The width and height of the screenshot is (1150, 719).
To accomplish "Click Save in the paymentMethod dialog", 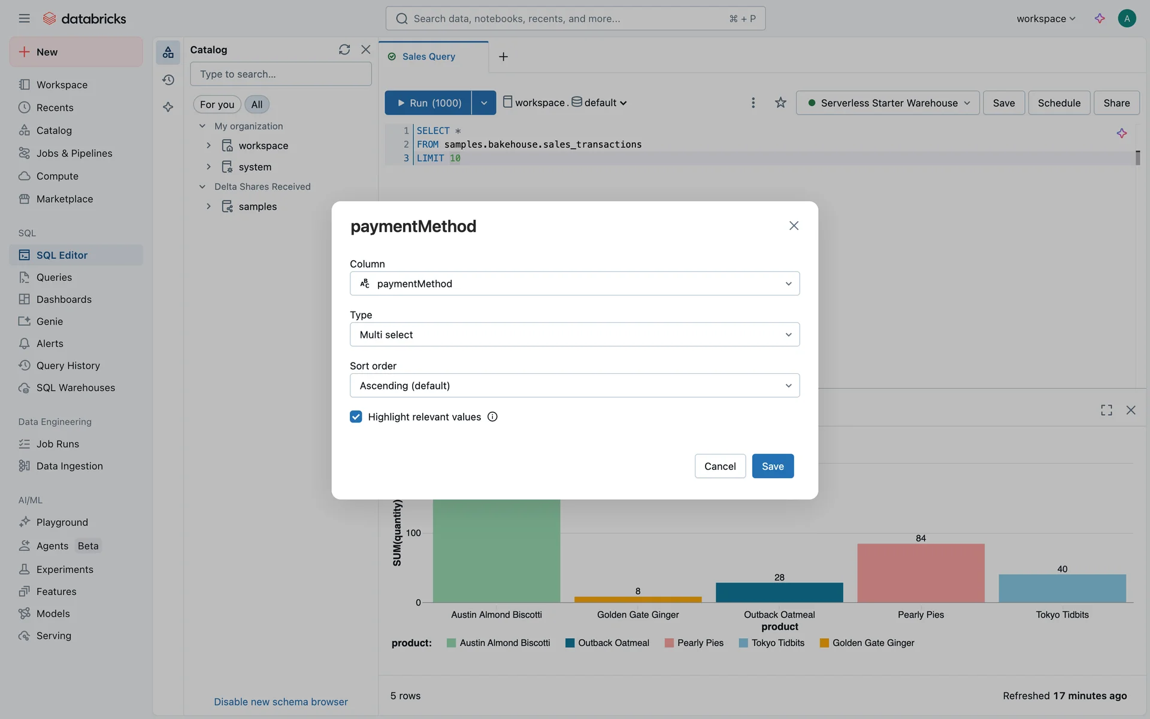I will (x=772, y=466).
